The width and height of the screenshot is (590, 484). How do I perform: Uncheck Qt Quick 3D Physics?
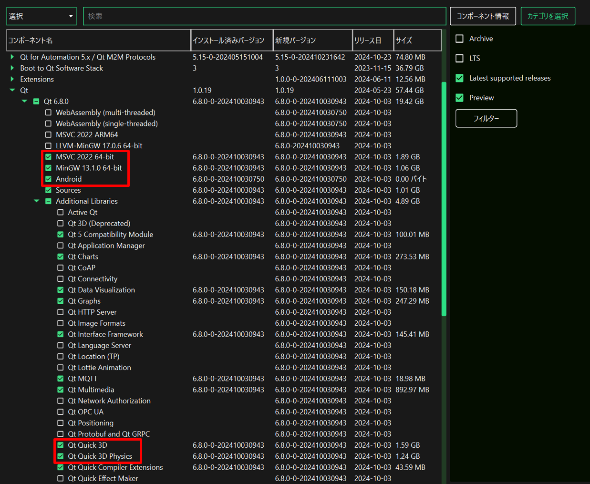(60, 456)
